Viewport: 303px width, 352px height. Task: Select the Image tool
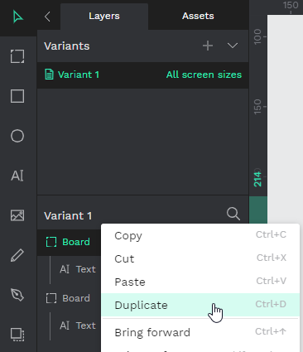pyautogui.click(x=17, y=215)
